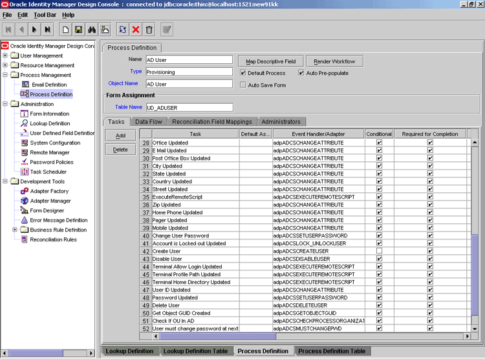Go to next record toolbar icon

pyautogui.click(x=34, y=30)
